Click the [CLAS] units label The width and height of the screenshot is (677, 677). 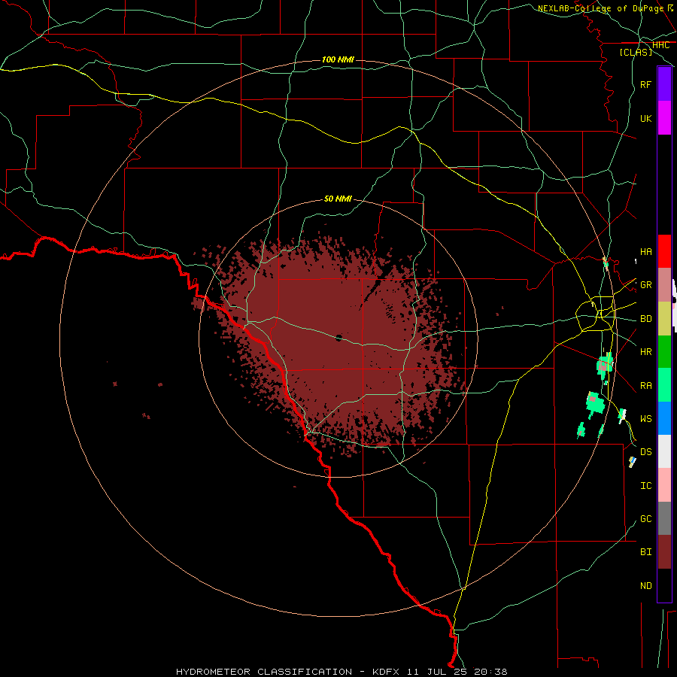click(636, 52)
